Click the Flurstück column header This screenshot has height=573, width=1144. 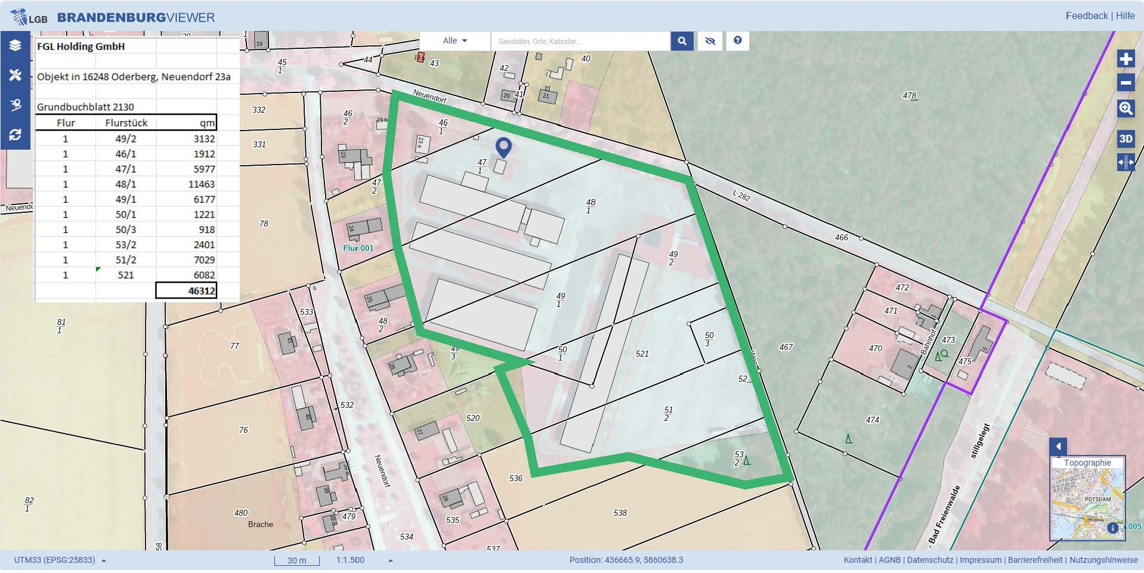[x=126, y=123]
